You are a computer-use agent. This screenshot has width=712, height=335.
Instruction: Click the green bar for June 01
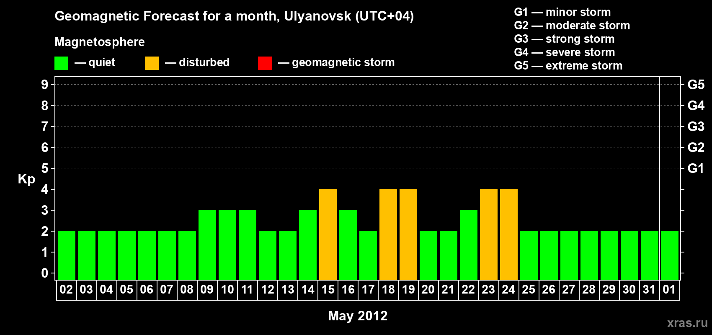click(670, 255)
